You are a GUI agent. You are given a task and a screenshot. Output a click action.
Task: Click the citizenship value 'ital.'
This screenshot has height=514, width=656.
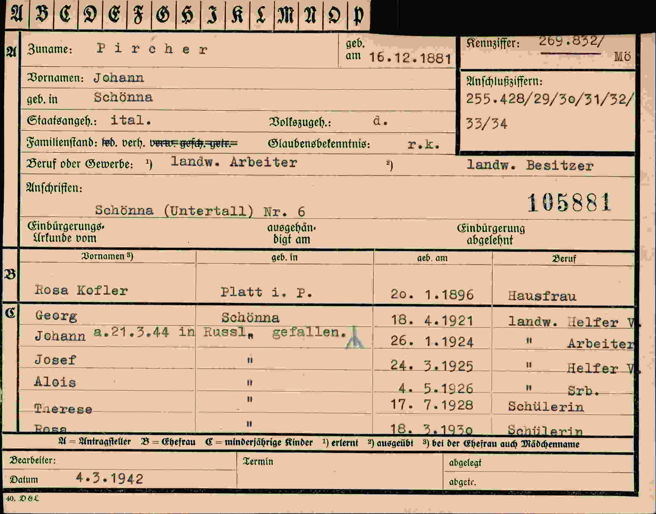point(131,120)
